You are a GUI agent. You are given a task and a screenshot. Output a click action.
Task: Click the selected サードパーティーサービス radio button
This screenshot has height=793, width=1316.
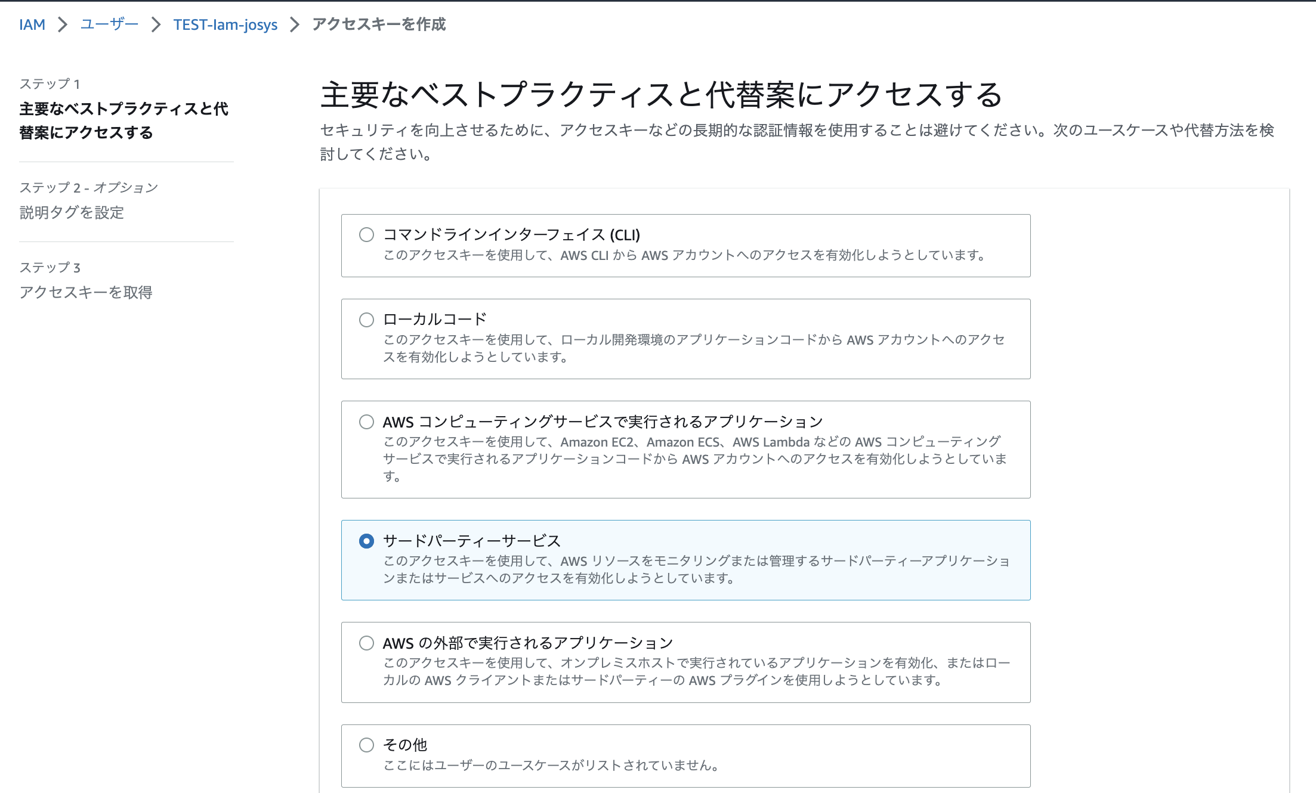tap(366, 541)
